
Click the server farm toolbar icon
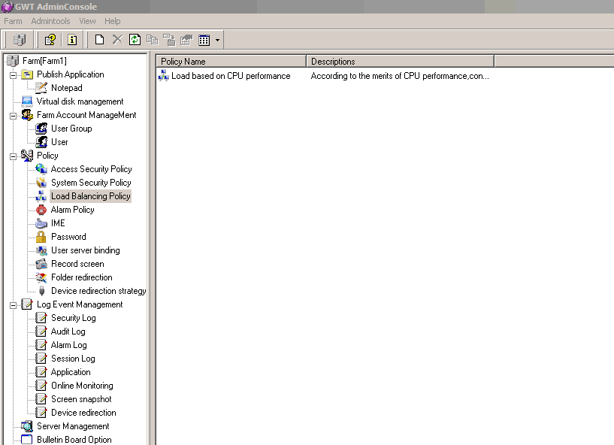point(20,40)
